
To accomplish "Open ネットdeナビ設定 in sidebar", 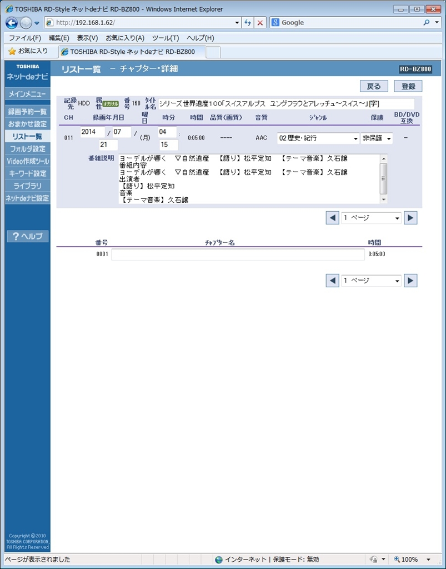I will point(28,198).
